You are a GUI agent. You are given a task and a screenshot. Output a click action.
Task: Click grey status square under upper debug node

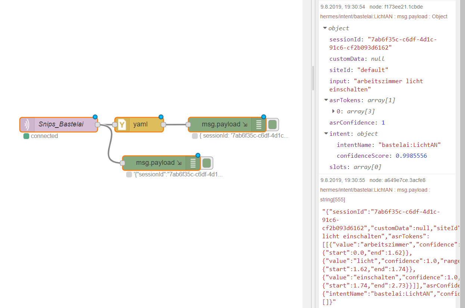[x=195, y=136]
